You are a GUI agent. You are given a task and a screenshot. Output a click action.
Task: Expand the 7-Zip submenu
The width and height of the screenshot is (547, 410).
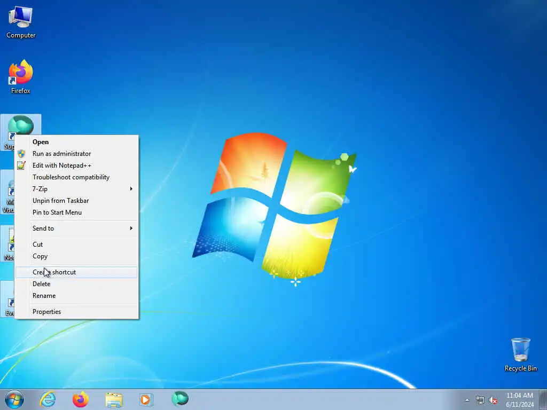76,189
